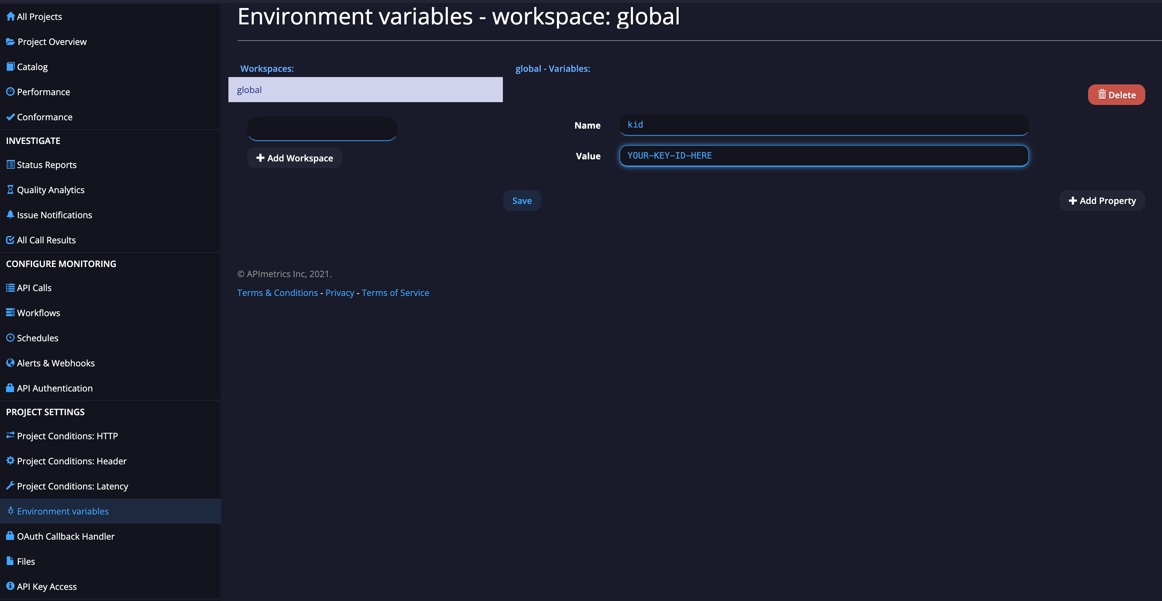Open the API Key Access info icon
Viewport: 1162px width, 601px height.
[x=10, y=586]
